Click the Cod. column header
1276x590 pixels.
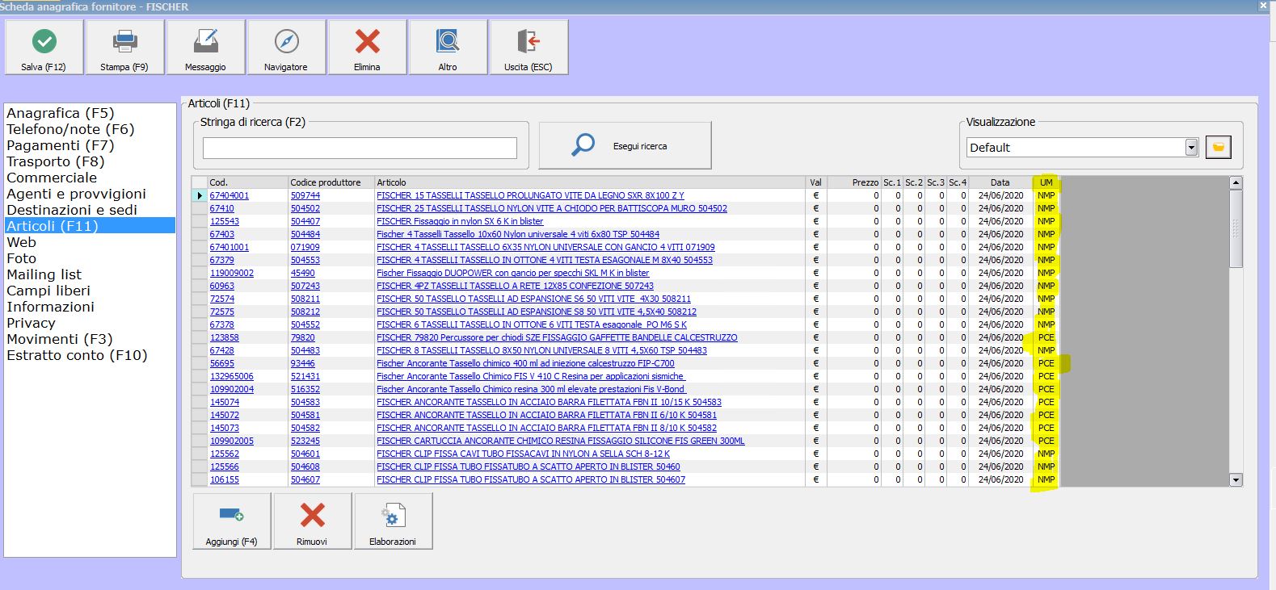tap(247, 182)
